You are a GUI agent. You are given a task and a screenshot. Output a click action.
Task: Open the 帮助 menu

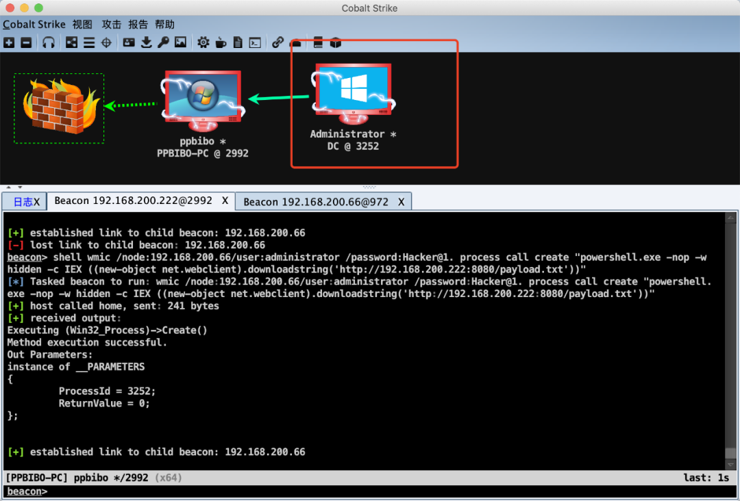pos(164,25)
